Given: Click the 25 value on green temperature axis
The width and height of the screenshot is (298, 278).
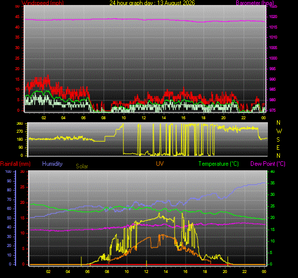Looking at the screenshot, I should (x=272, y=206).
